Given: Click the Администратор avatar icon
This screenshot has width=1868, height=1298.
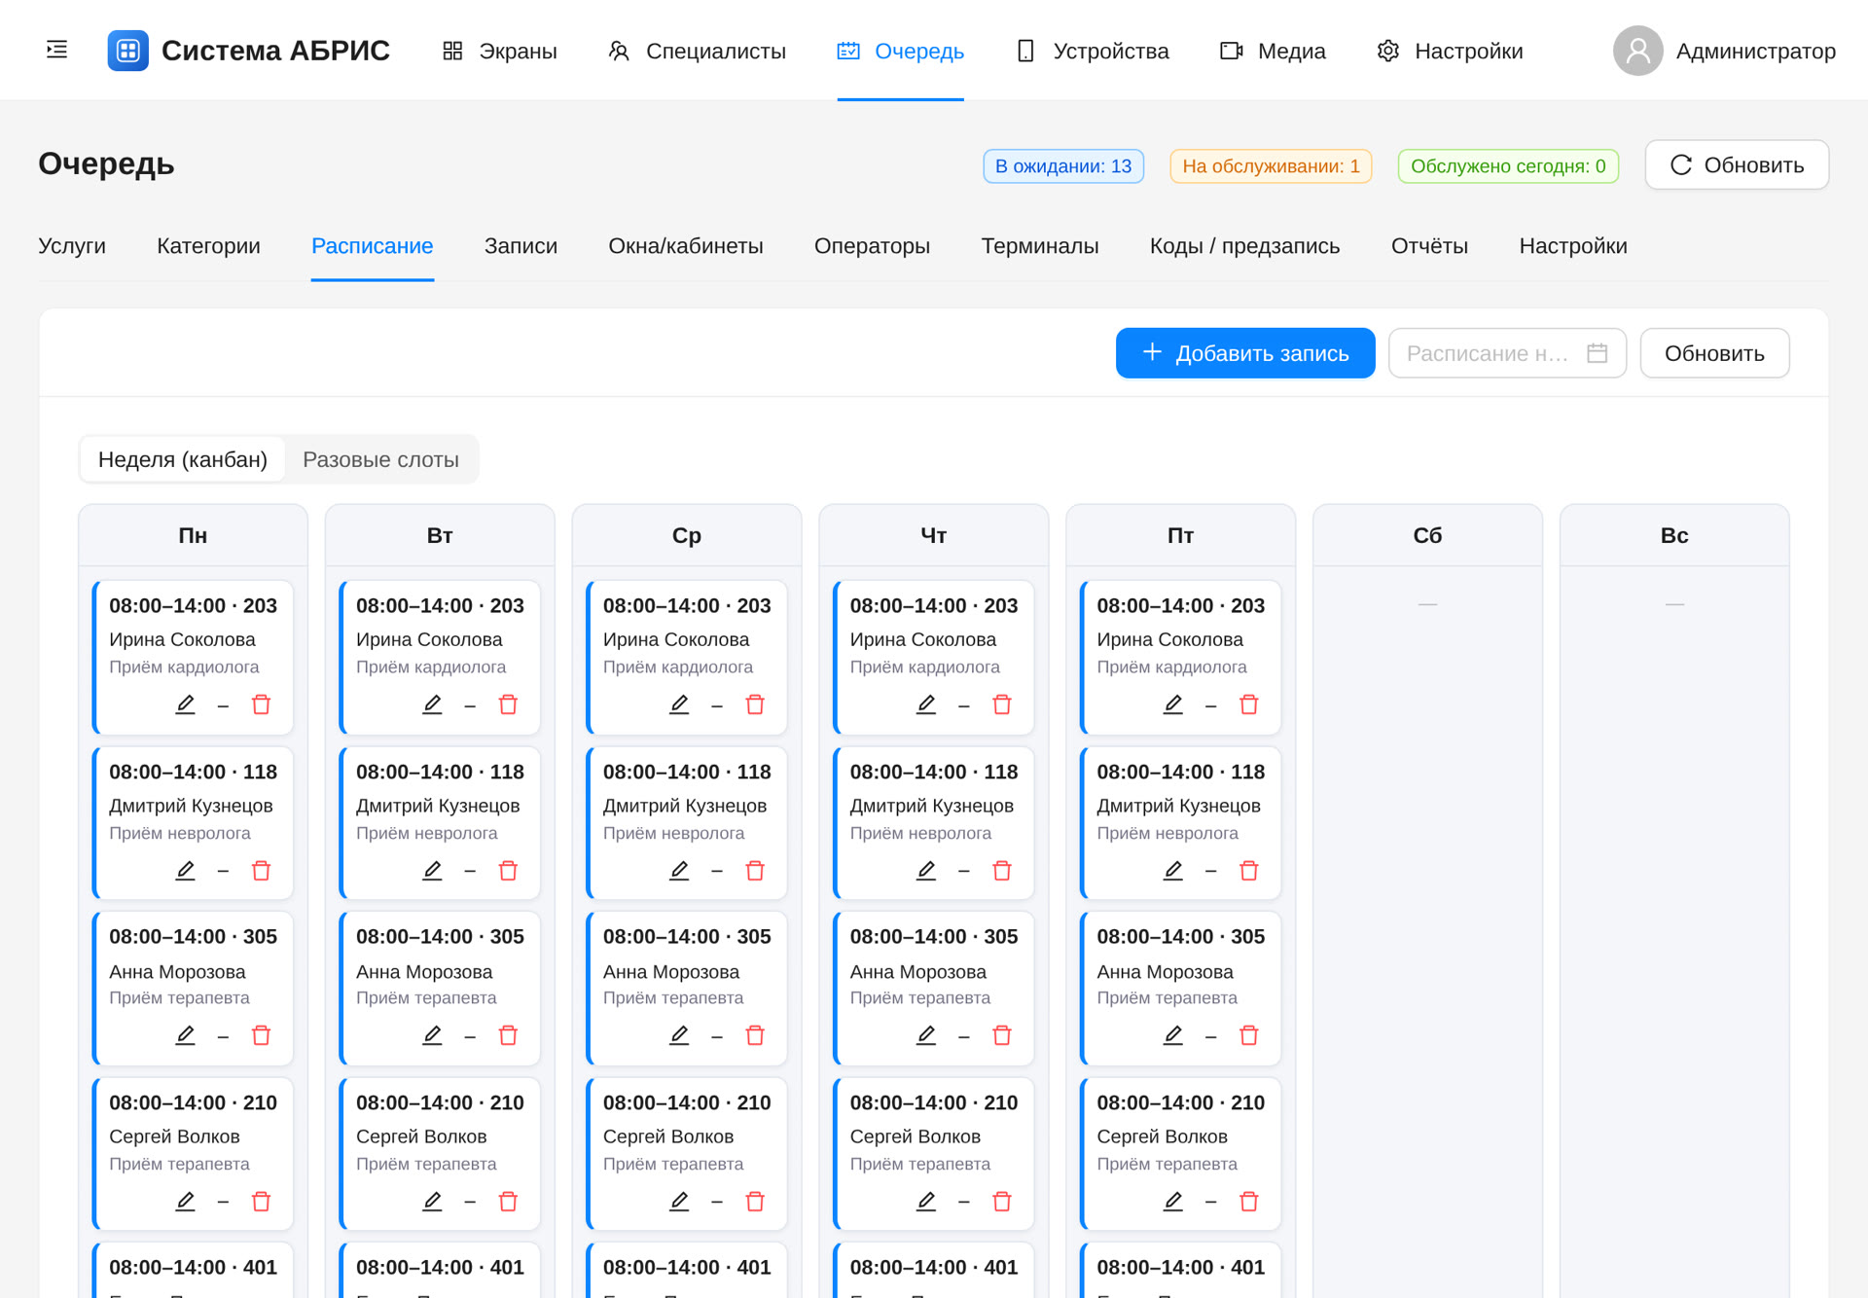Looking at the screenshot, I should [x=1637, y=51].
